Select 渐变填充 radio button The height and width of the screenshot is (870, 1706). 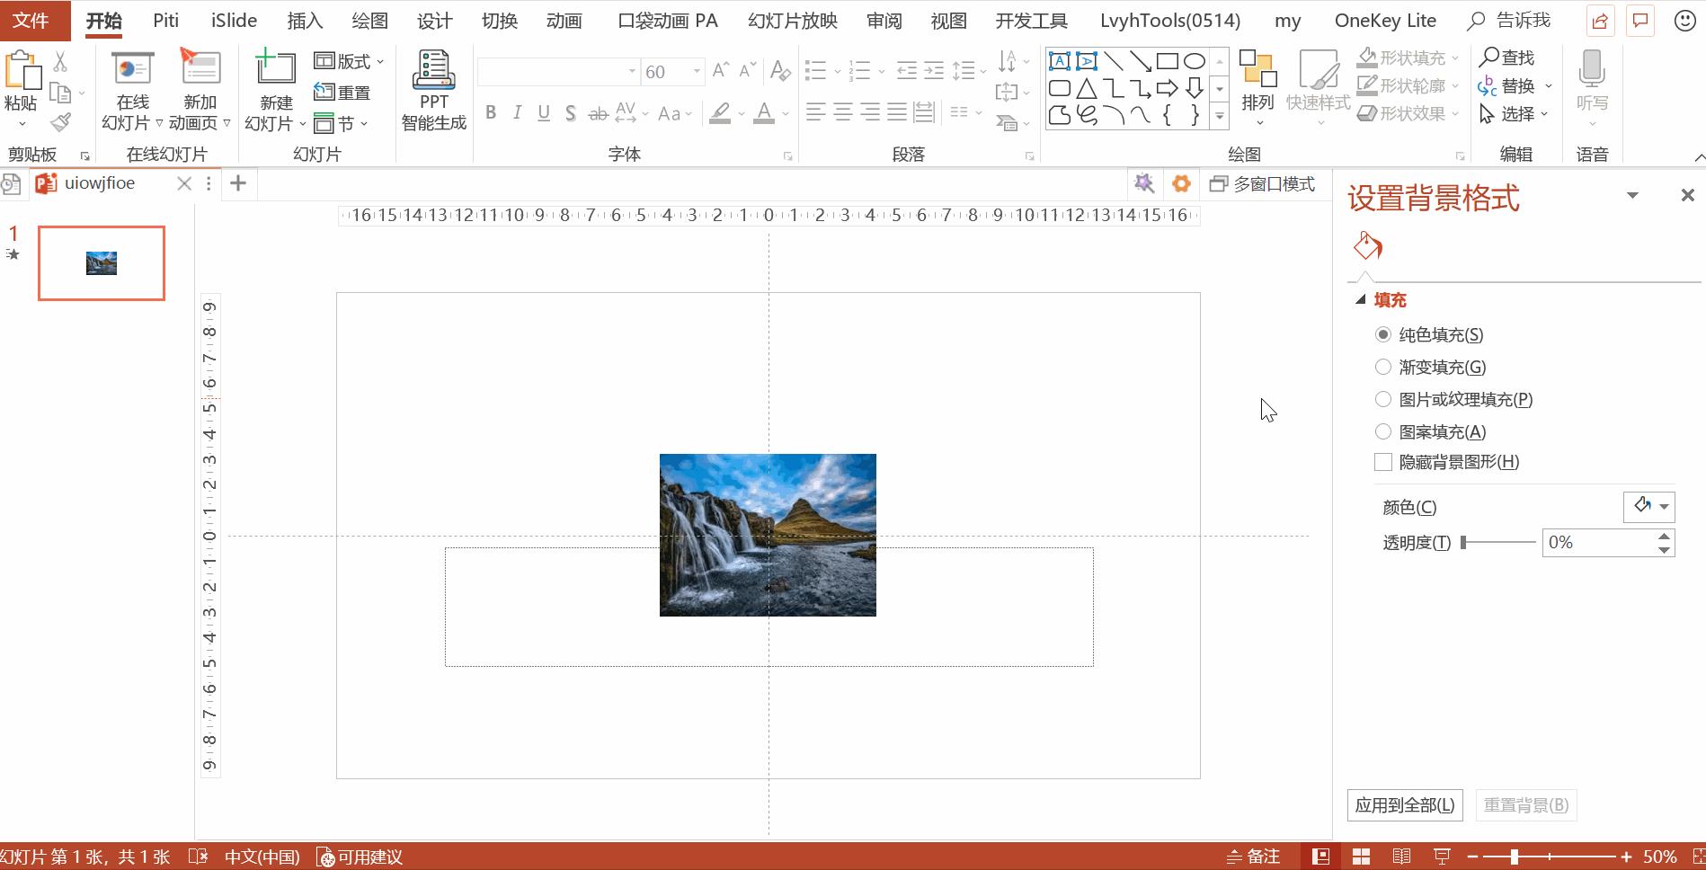pyautogui.click(x=1383, y=367)
